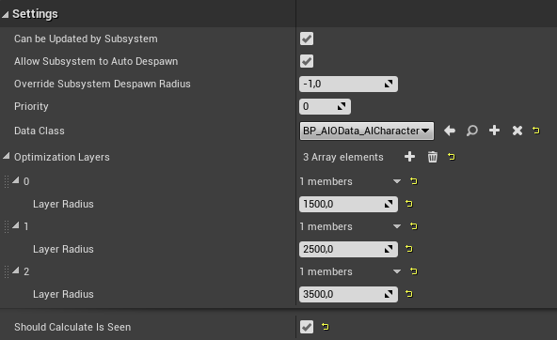Click the Override Subsystem Despawn Radius field
This screenshot has height=340, width=557.
348,84
